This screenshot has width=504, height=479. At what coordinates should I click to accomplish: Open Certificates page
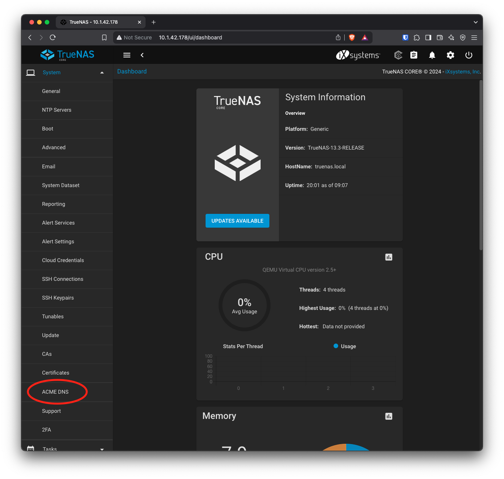click(x=67, y=373)
